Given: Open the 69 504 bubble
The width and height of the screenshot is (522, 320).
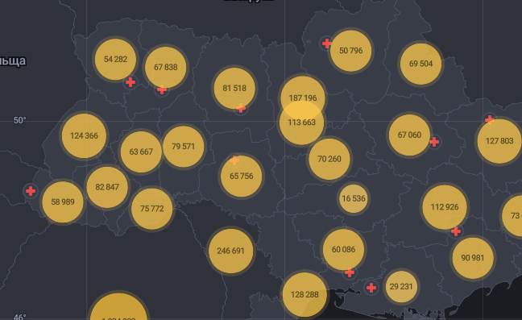Looking at the screenshot, I should 420,64.
